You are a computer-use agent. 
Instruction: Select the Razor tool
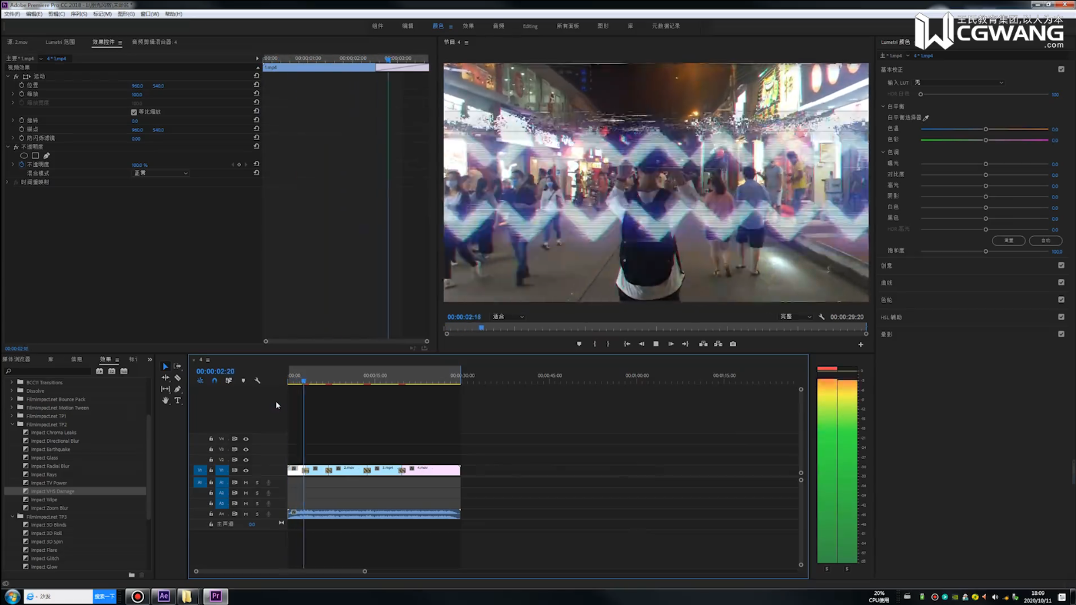coord(178,378)
